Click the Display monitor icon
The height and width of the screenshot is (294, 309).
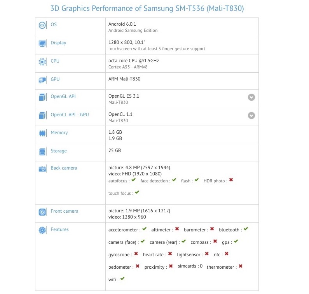pyautogui.click(x=42, y=44)
